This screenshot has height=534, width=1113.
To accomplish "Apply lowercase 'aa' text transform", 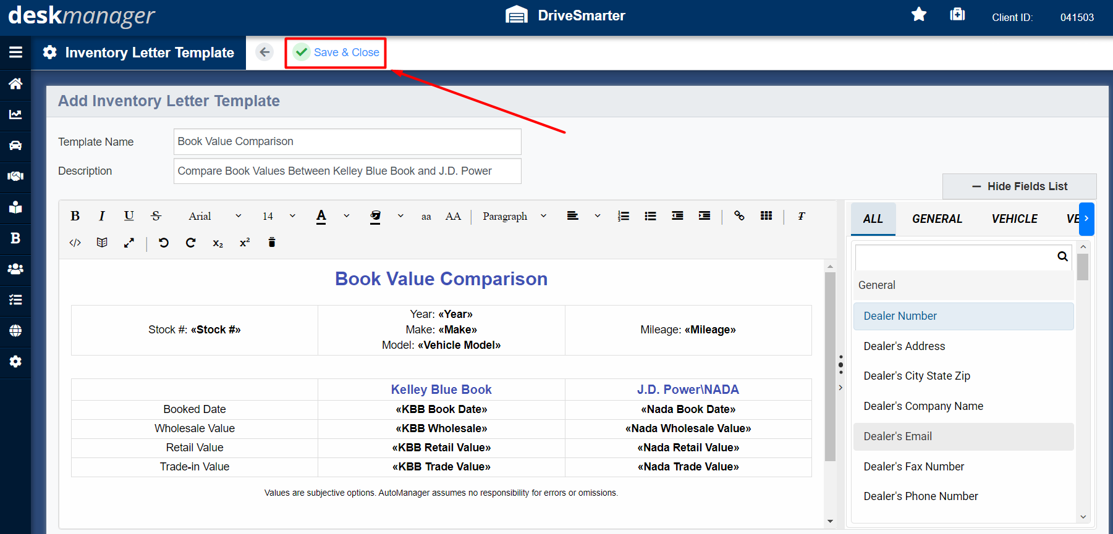I will pos(426,216).
